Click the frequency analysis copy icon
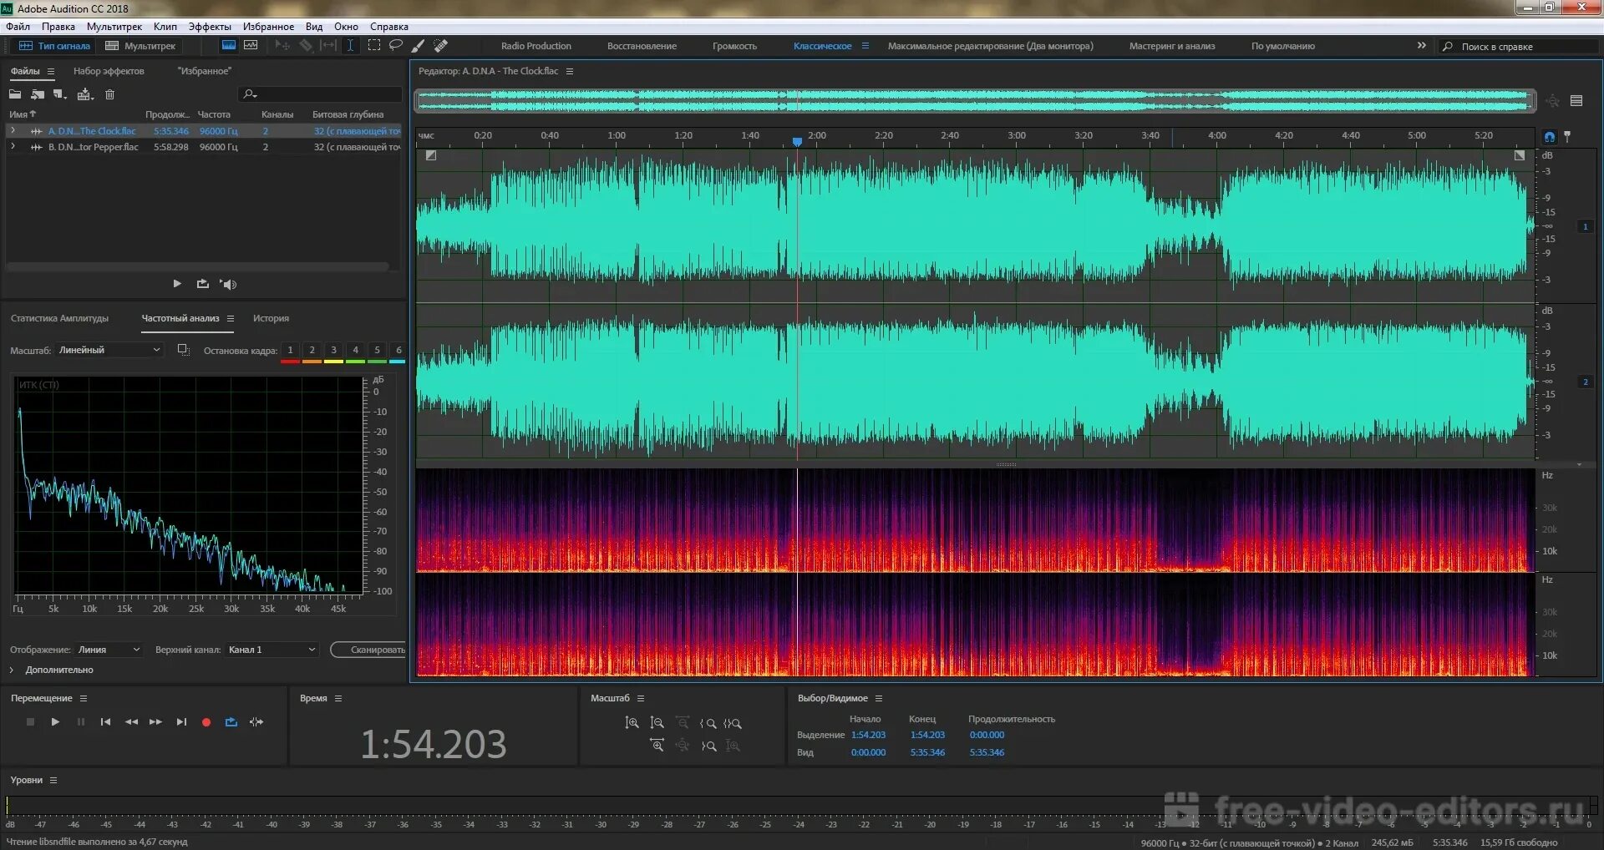 click(183, 350)
